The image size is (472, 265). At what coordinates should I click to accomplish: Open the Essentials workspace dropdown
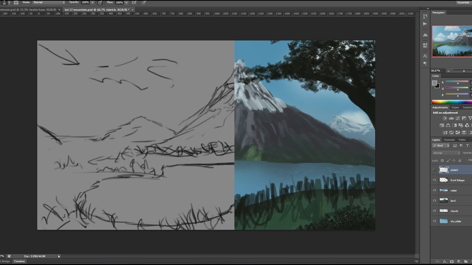pos(464,2)
